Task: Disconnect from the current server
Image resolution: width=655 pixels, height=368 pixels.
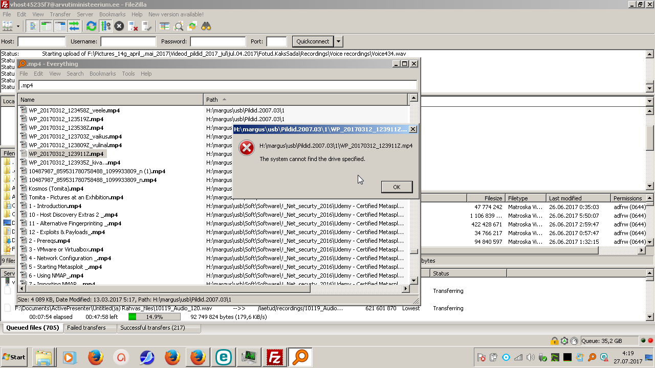Action: click(x=133, y=26)
